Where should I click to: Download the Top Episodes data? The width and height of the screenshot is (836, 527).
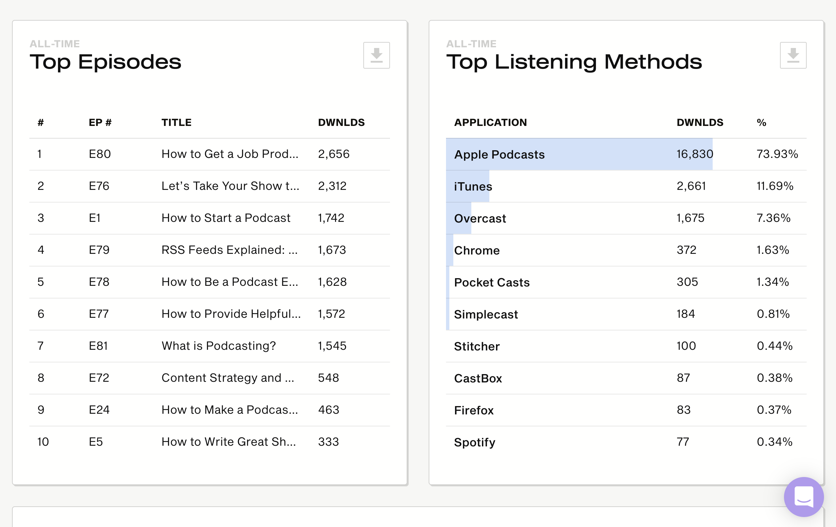click(x=376, y=56)
